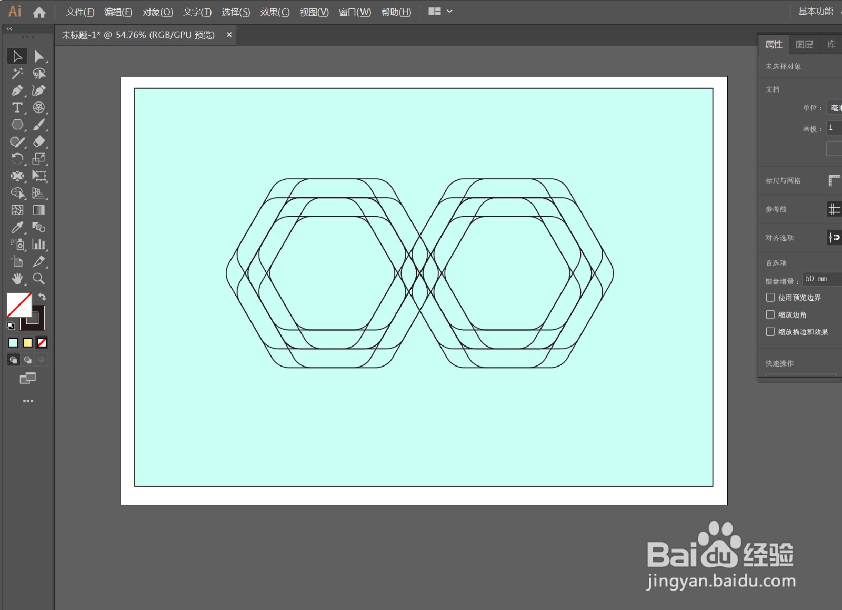Select the Perspective Grid tool

39,193
